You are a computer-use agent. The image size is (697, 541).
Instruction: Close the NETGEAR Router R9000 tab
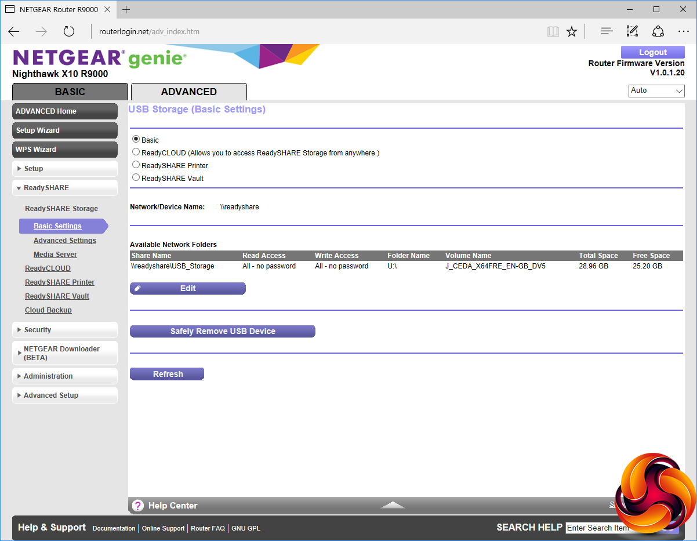pyautogui.click(x=108, y=9)
